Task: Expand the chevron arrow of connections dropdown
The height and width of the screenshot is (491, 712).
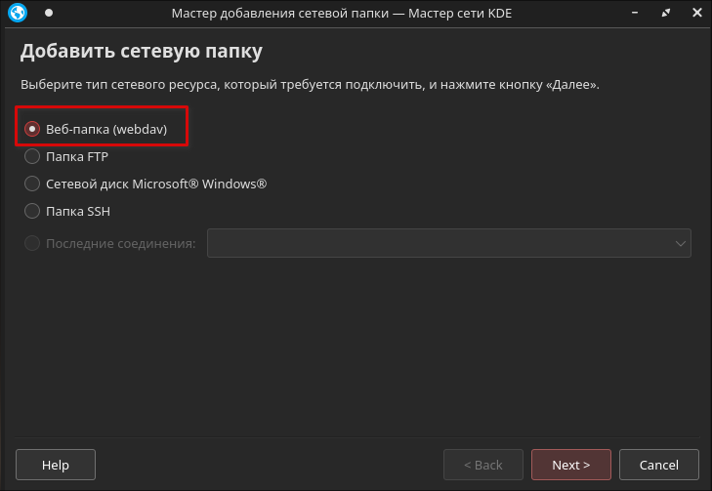Action: pyautogui.click(x=680, y=243)
